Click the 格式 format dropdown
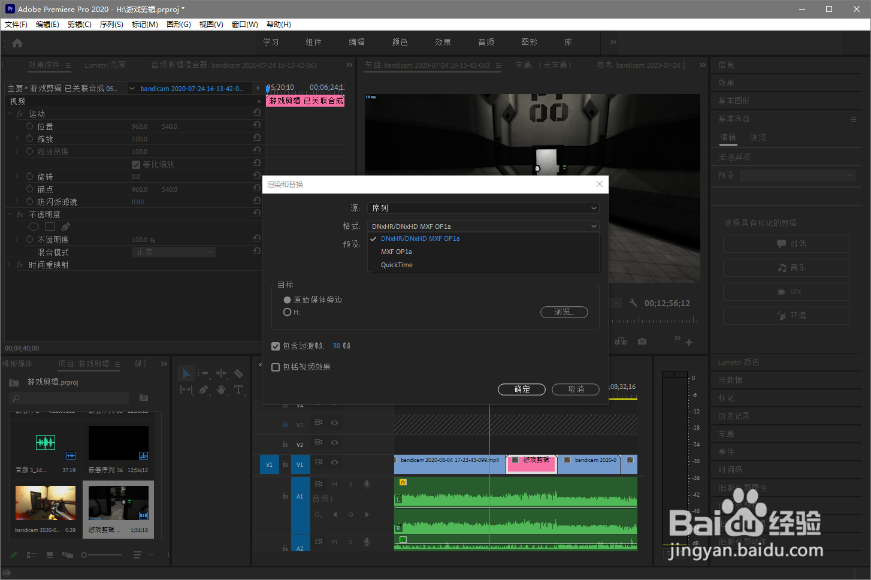871x580 pixels. 483,226
